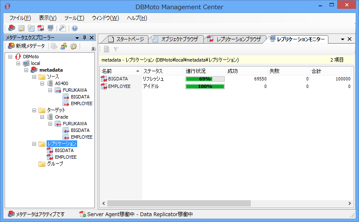Select the Oracle target connection
Image resolution: width=359 pixels, height=222 pixels.
click(x=61, y=117)
